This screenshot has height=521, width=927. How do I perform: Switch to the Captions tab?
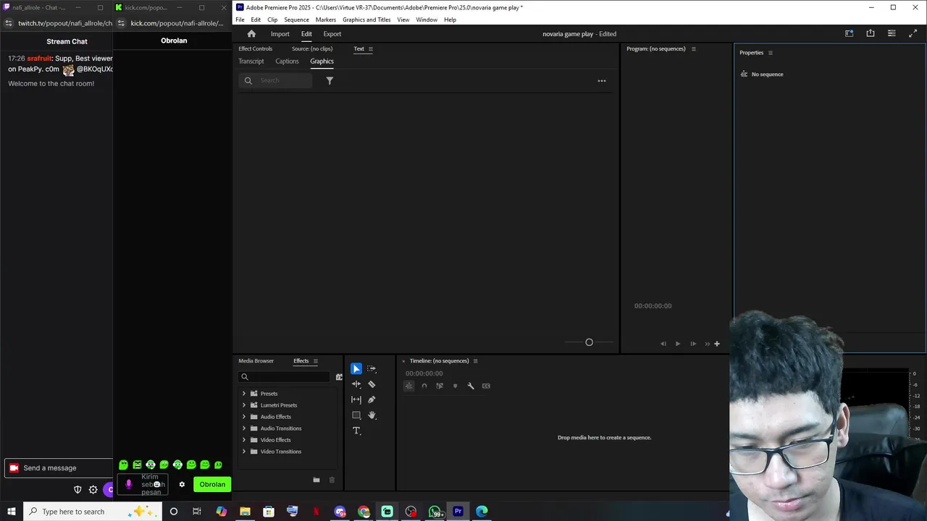pyautogui.click(x=287, y=62)
